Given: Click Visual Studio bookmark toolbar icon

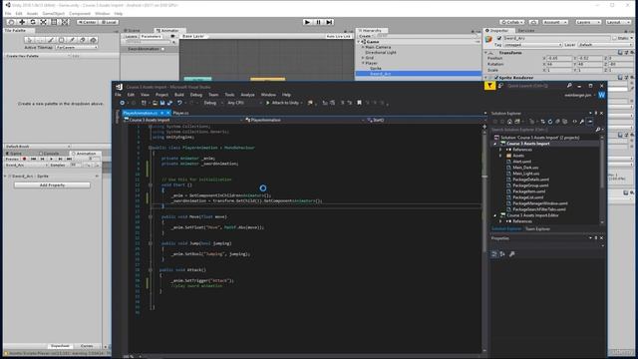Looking at the screenshot, I should 359,103.
